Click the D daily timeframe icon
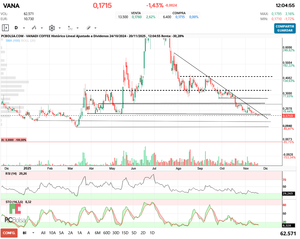300x239 pixels. [x=16, y=28]
